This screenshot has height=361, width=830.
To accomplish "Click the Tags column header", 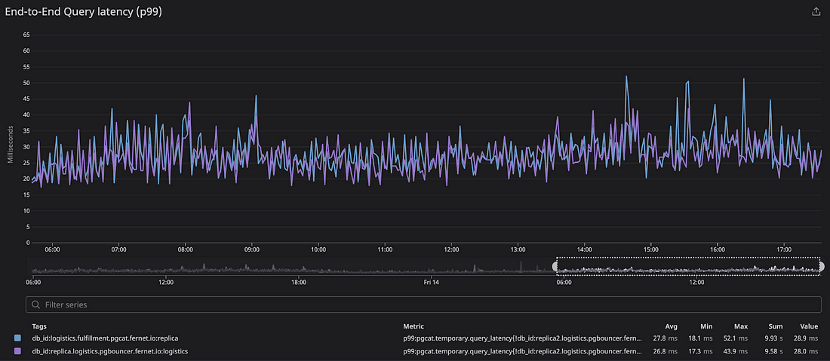I will pyautogui.click(x=39, y=326).
